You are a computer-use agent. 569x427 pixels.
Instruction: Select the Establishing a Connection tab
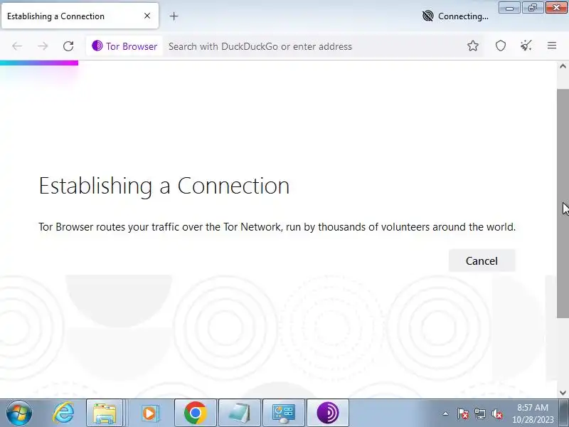pos(80,16)
